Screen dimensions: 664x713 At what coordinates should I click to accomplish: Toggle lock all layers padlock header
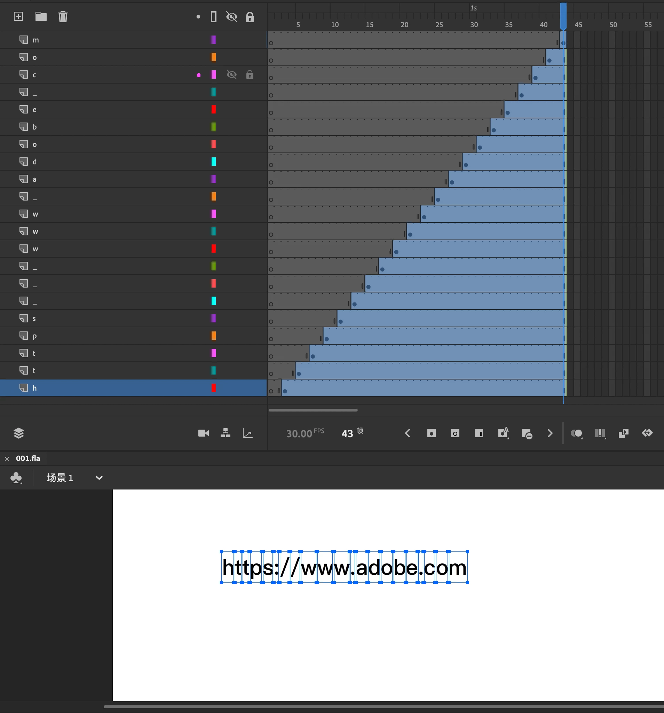point(250,17)
